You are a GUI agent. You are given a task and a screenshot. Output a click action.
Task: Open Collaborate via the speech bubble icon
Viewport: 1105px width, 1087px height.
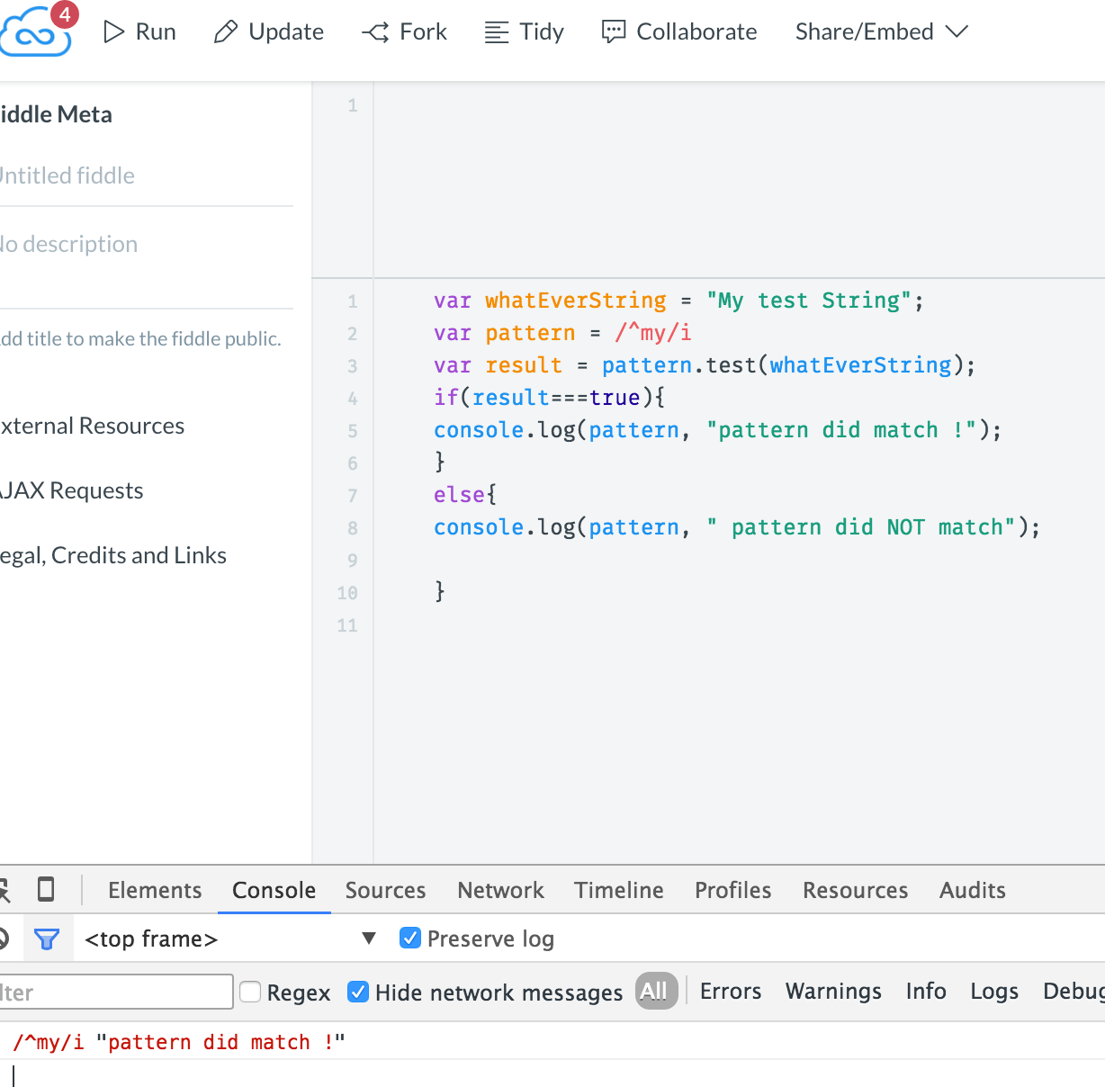tap(613, 31)
